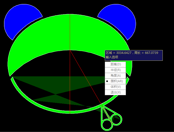Choose the 体积(V) volume option

pyautogui.click(x=115, y=87)
